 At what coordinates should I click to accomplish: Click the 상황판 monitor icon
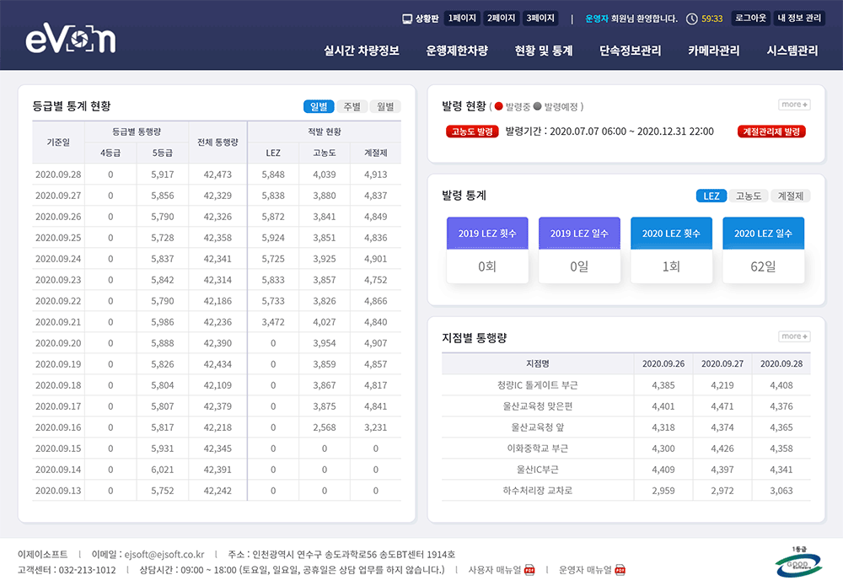coord(408,18)
